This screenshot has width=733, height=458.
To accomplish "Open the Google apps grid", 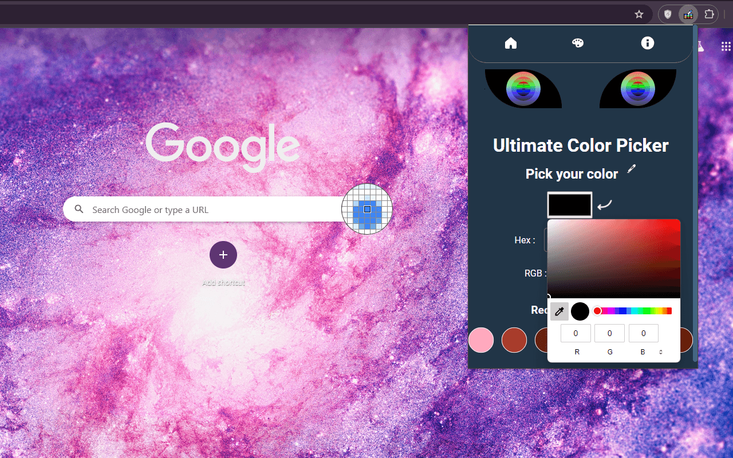I will [726, 46].
